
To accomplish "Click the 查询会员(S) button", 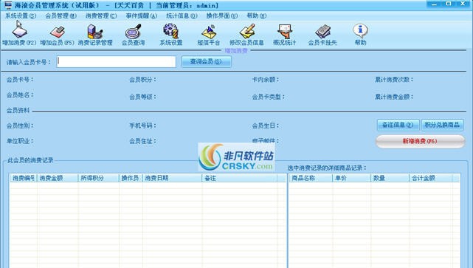I will coord(206,61).
